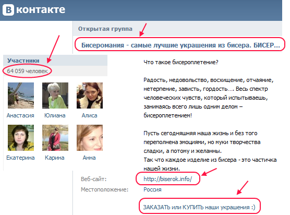Open Анастасия's profile photo thumbnail
The width and height of the screenshot is (290, 215).
[x=21, y=95]
